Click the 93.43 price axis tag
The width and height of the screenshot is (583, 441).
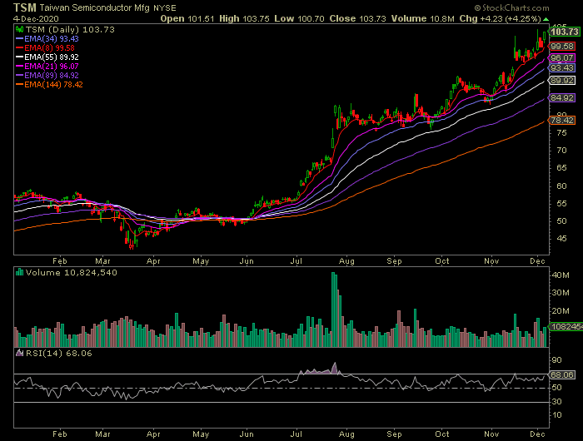pyautogui.click(x=562, y=68)
